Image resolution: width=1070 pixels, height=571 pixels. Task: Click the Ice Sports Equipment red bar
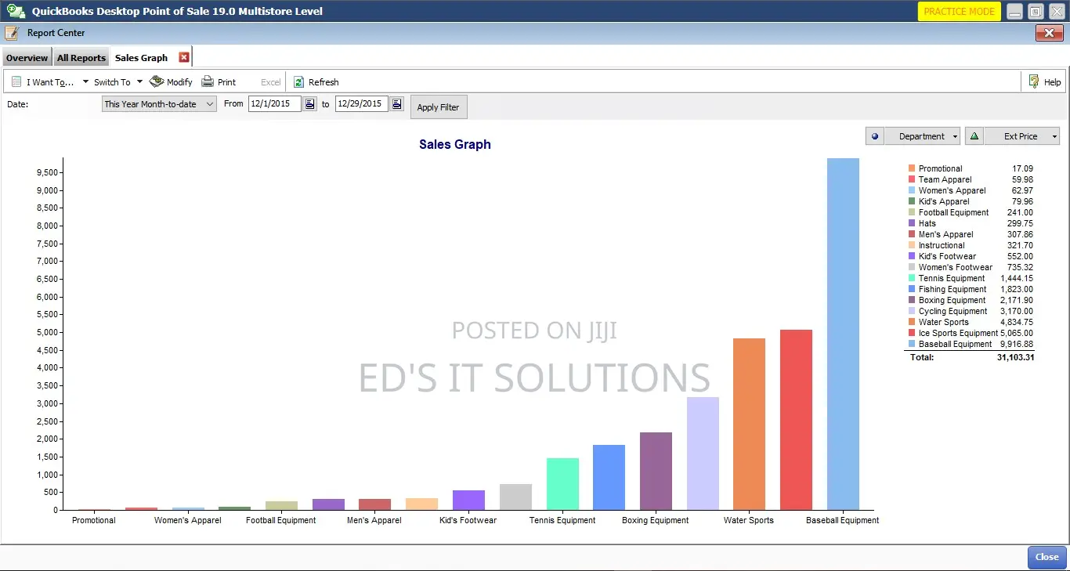point(796,420)
